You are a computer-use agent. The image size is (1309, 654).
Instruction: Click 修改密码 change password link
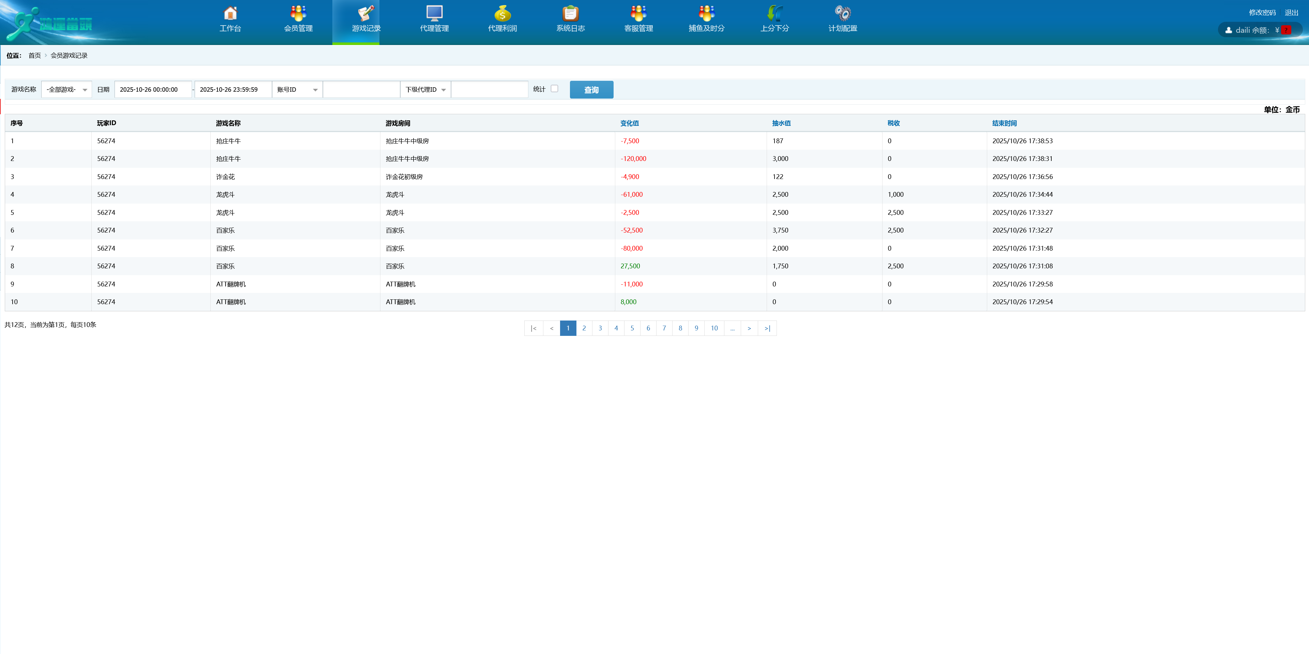tap(1262, 13)
